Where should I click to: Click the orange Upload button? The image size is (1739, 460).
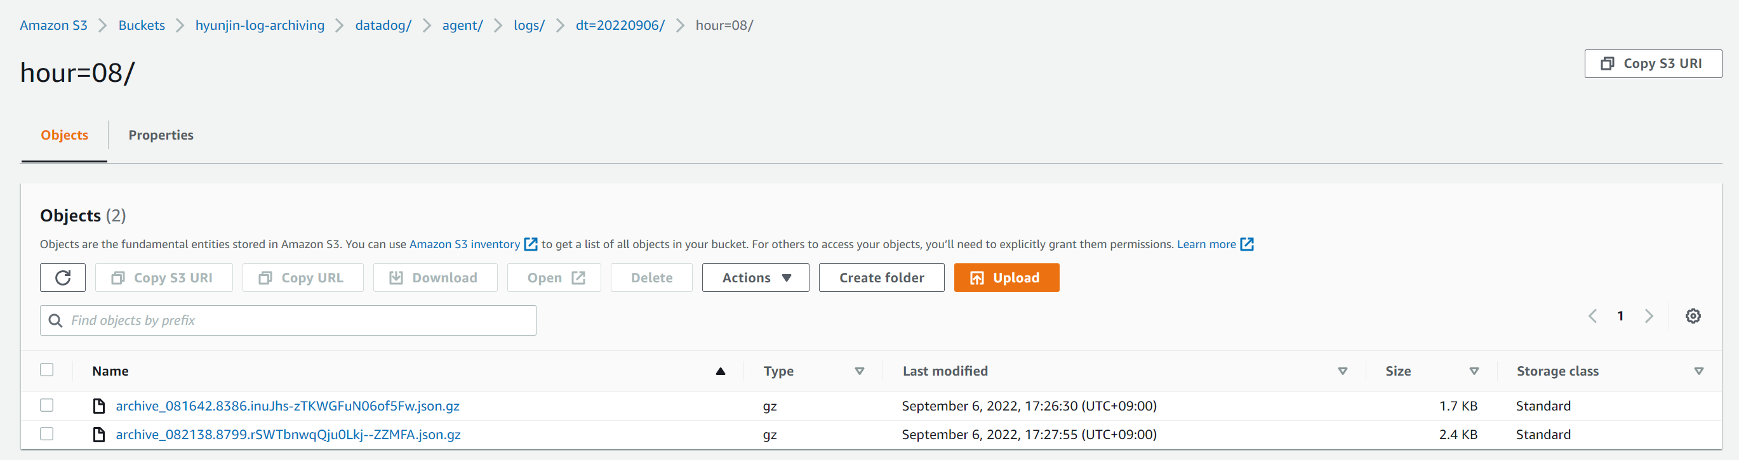click(1006, 278)
